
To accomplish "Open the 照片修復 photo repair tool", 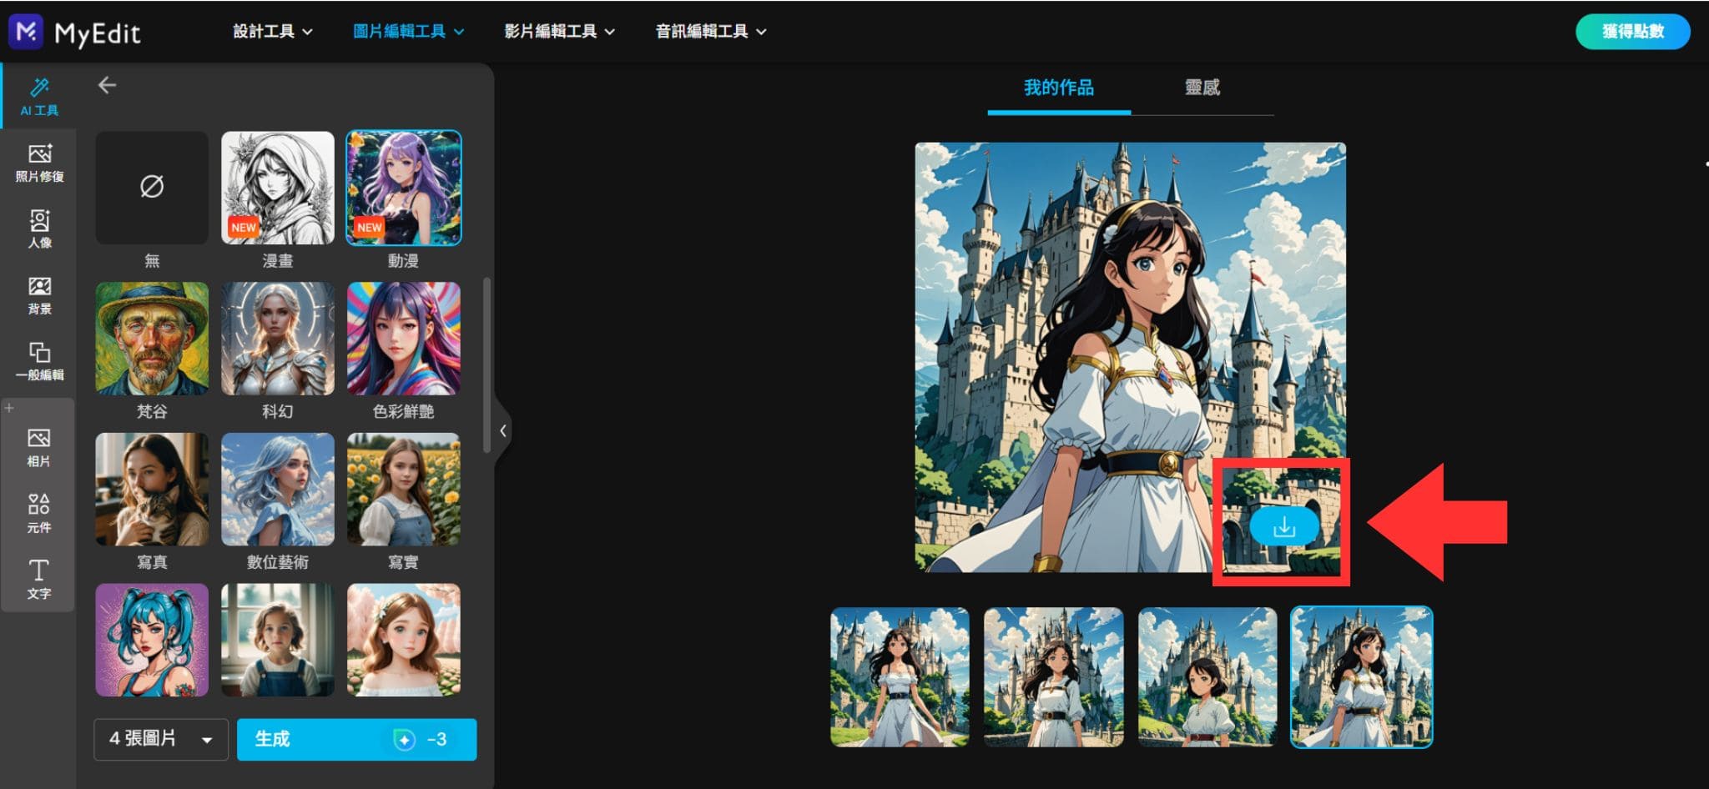I will (39, 163).
